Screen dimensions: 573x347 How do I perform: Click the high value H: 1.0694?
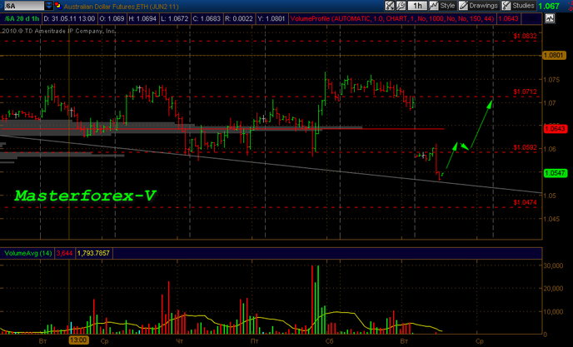pos(142,18)
